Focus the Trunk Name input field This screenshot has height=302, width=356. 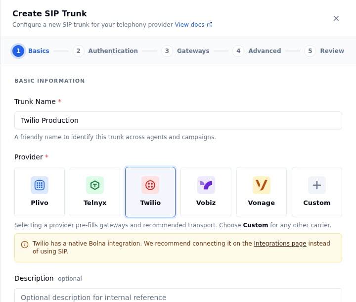(178, 120)
